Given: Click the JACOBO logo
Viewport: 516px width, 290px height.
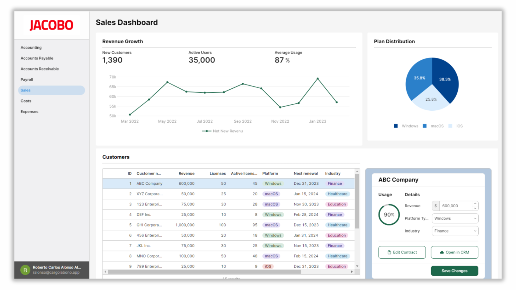Looking at the screenshot, I should 51,25.
